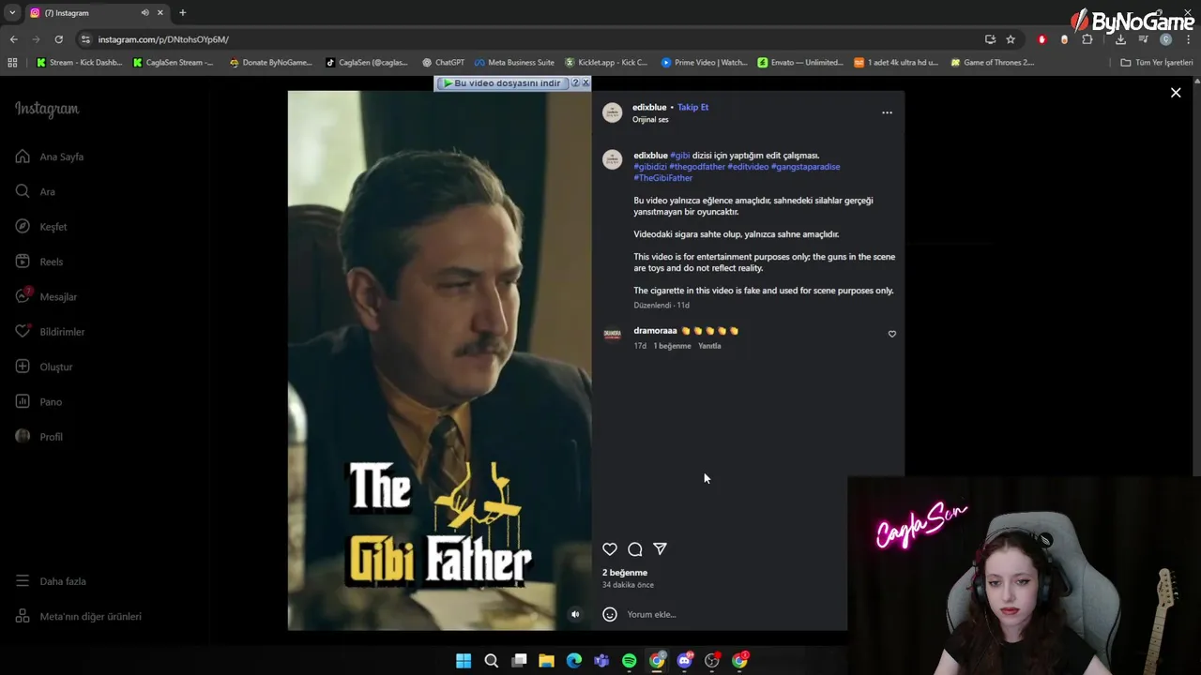
Task: Open taskbar Search
Action: (x=491, y=661)
